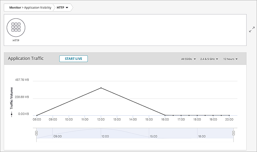Expand the panel with the diagonal arrows icon
The width and height of the screenshot is (257, 152).
click(x=252, y=29)
